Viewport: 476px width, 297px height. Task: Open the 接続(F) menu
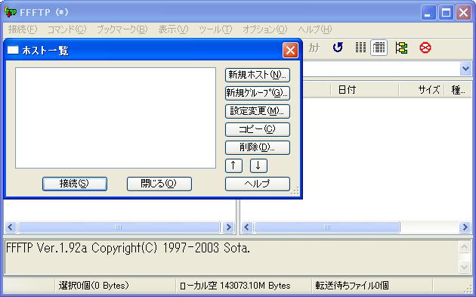23,29
